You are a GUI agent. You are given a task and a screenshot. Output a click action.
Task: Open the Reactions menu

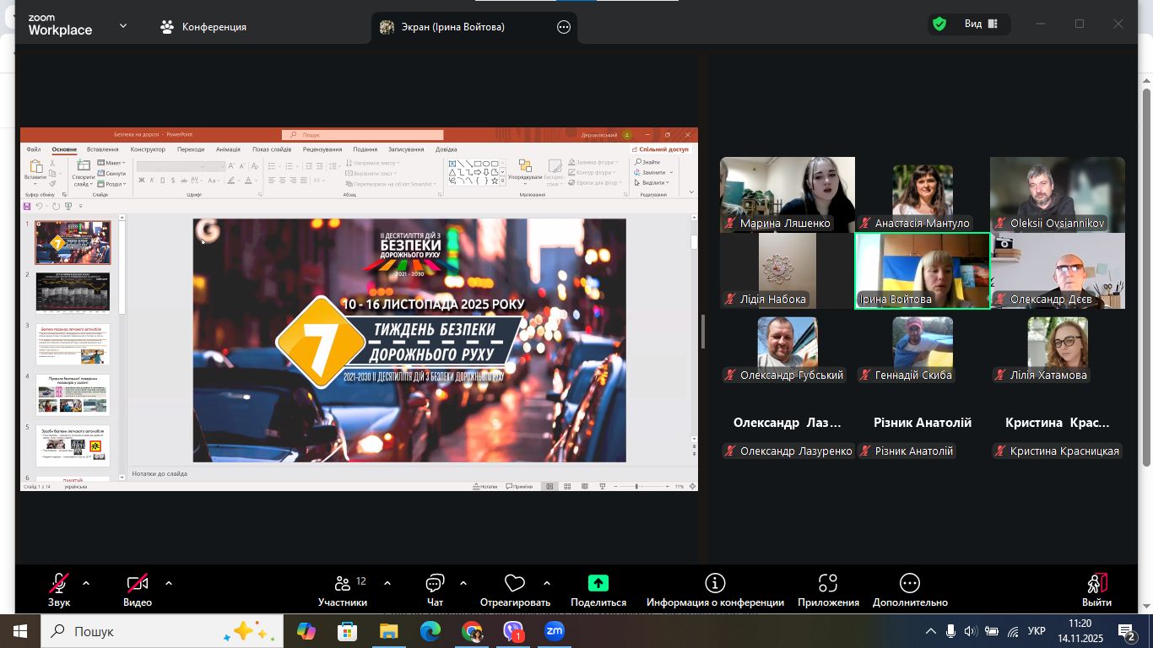coord(514,590)
